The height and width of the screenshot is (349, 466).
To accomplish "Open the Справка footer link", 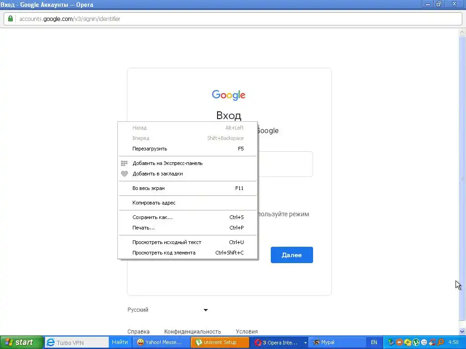I will point(138,331).
